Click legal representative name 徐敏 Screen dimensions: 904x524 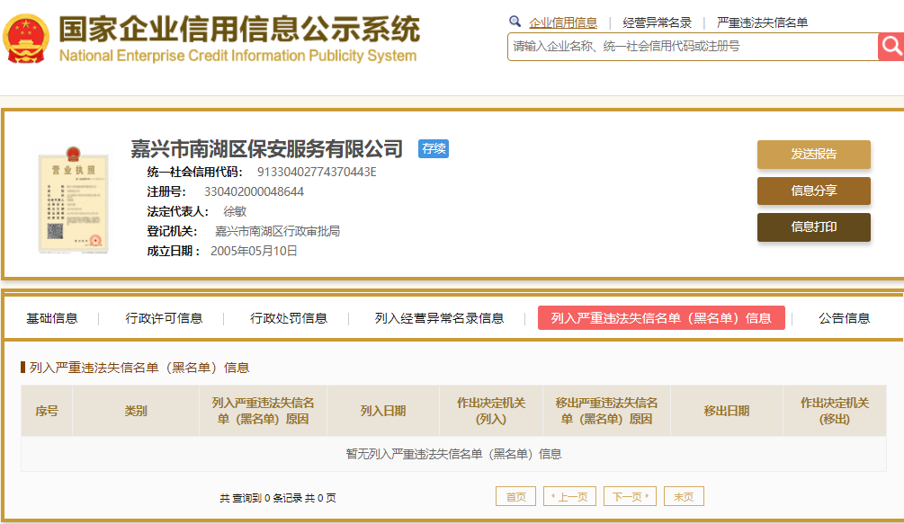coord(235,211)
